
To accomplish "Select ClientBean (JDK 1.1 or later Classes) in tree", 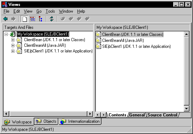I will 54,40.
